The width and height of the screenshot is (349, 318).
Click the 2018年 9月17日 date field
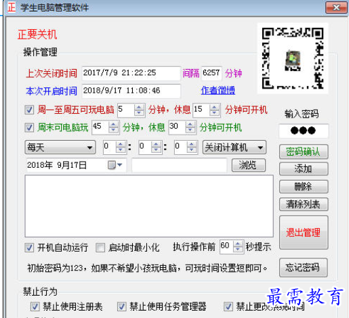77,165
